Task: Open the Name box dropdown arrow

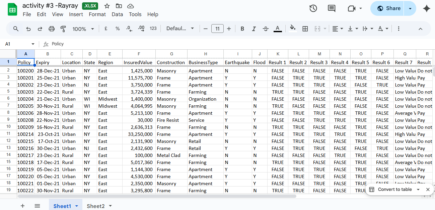Action: tap(33, 44)
